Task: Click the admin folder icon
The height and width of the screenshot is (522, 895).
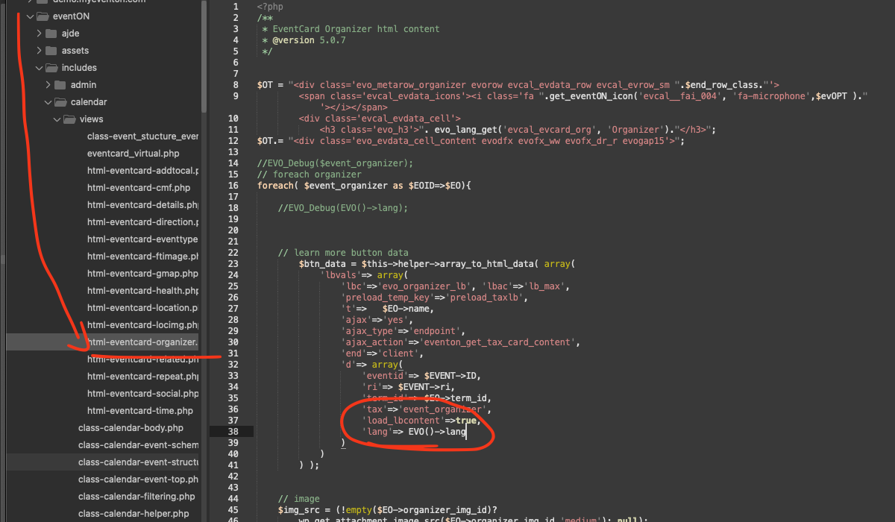Action: point(60,84)
